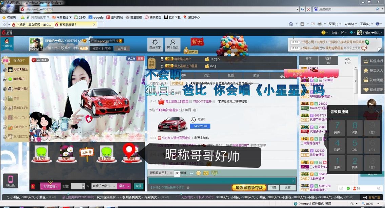Switch to the 观众 tab
Screen dimensions: 385x208
point(348,61)
